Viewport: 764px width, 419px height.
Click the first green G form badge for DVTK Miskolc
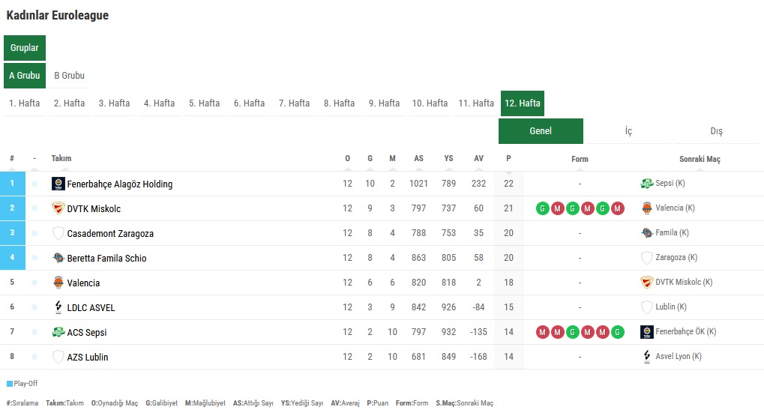point(542,208)
